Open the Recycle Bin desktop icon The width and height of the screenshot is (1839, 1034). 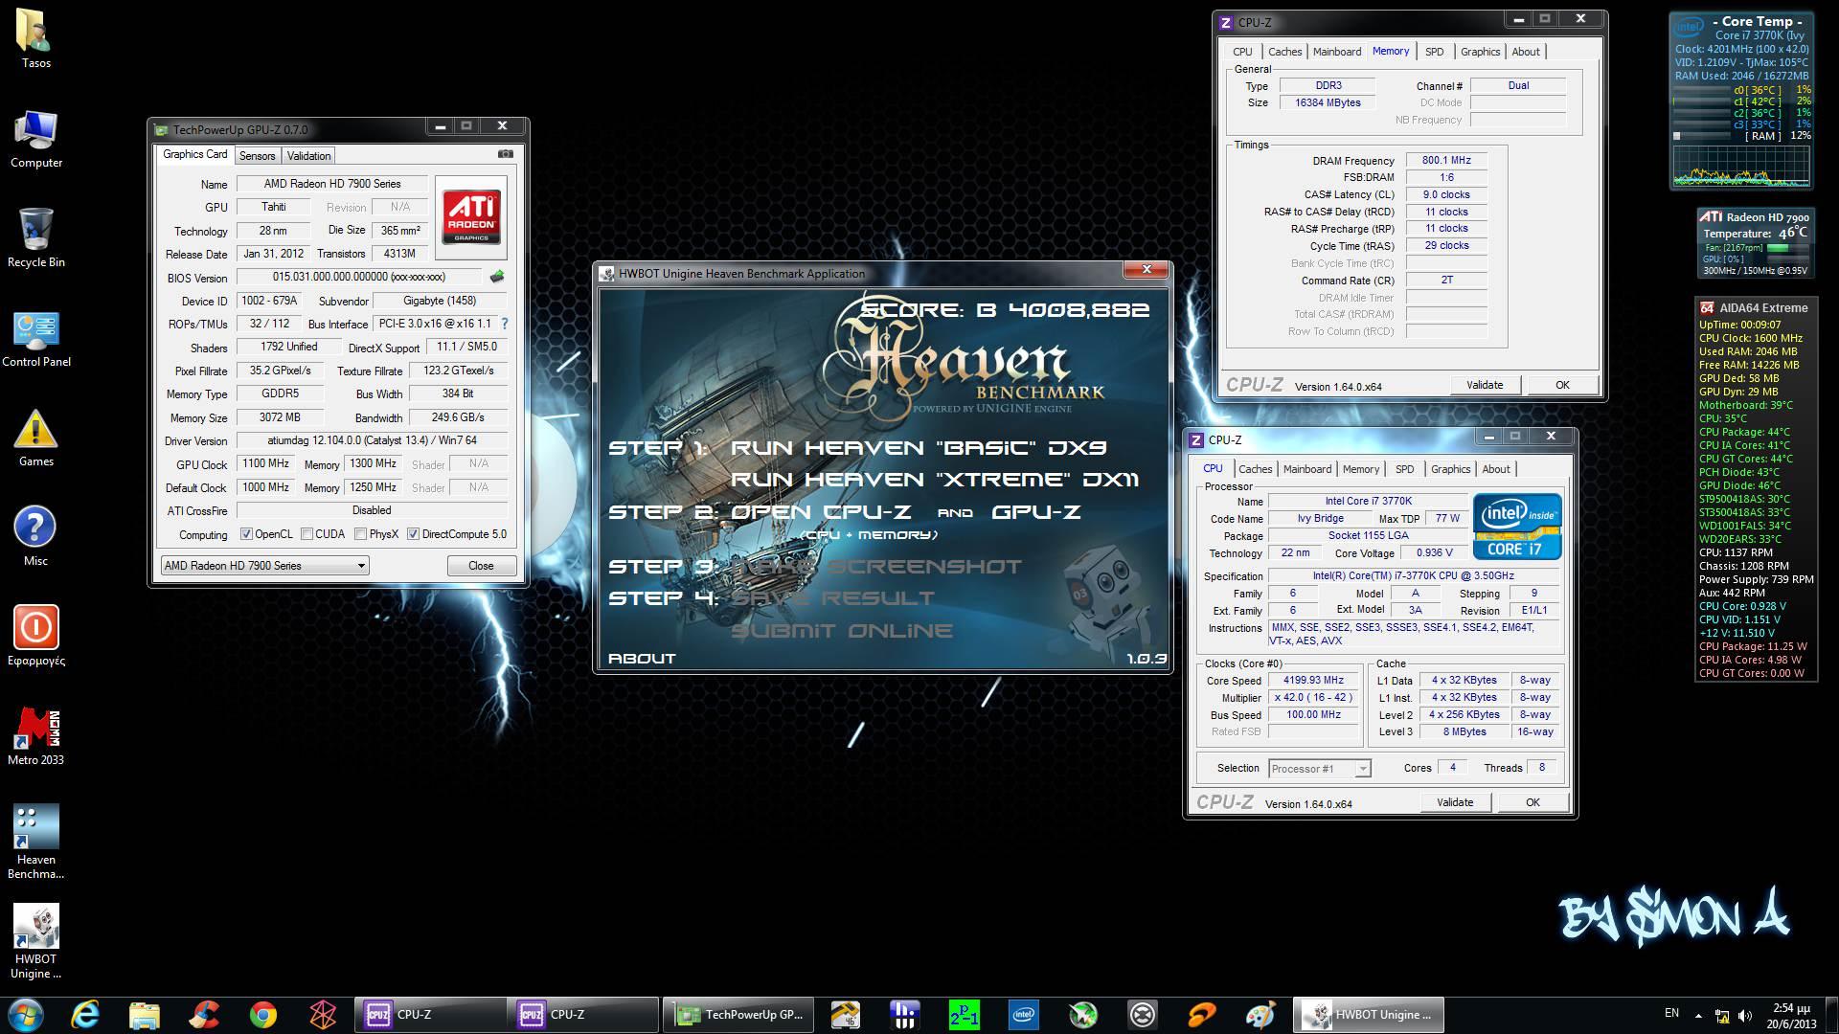tap(36, 238)
